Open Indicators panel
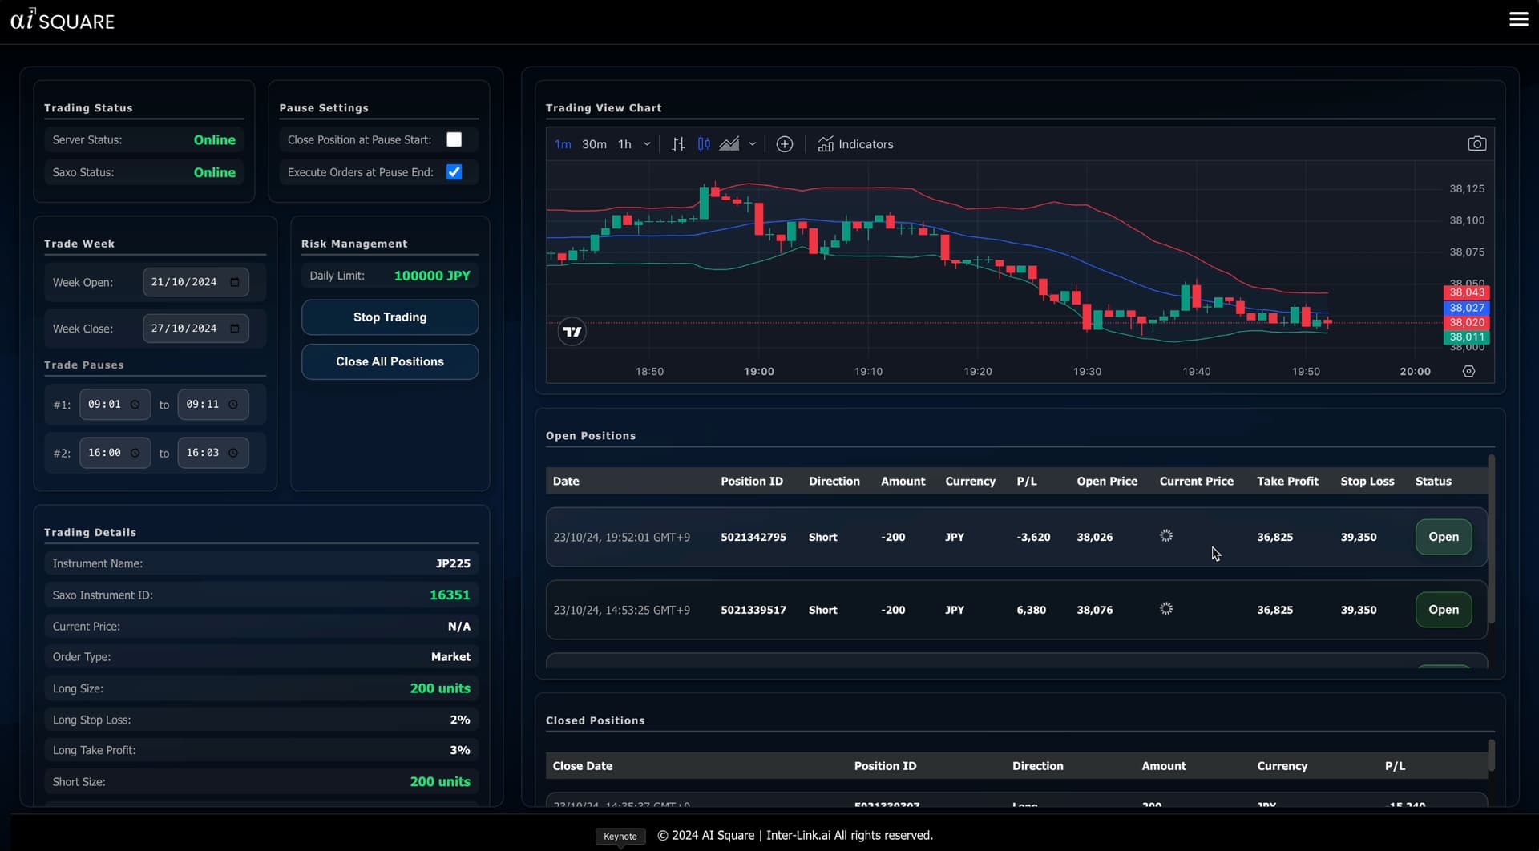 click(855, 144)
